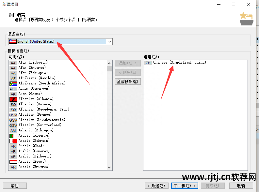Select Arabic (Algeria) language row
Screen dimensions: 259x192
[x=58, y=136]
